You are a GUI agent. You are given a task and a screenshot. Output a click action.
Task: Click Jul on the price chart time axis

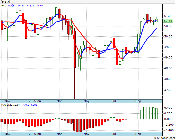coord(114,101)
